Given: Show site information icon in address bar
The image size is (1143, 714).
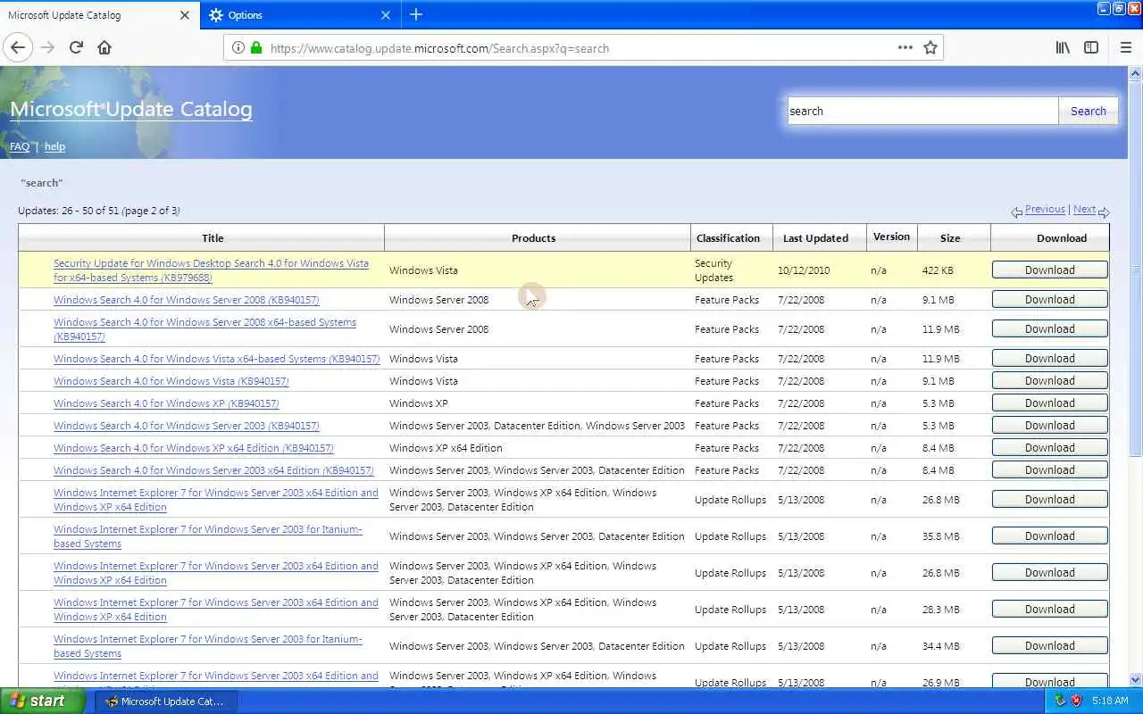Looking at the screenshot, I should [x=238, y=48].
